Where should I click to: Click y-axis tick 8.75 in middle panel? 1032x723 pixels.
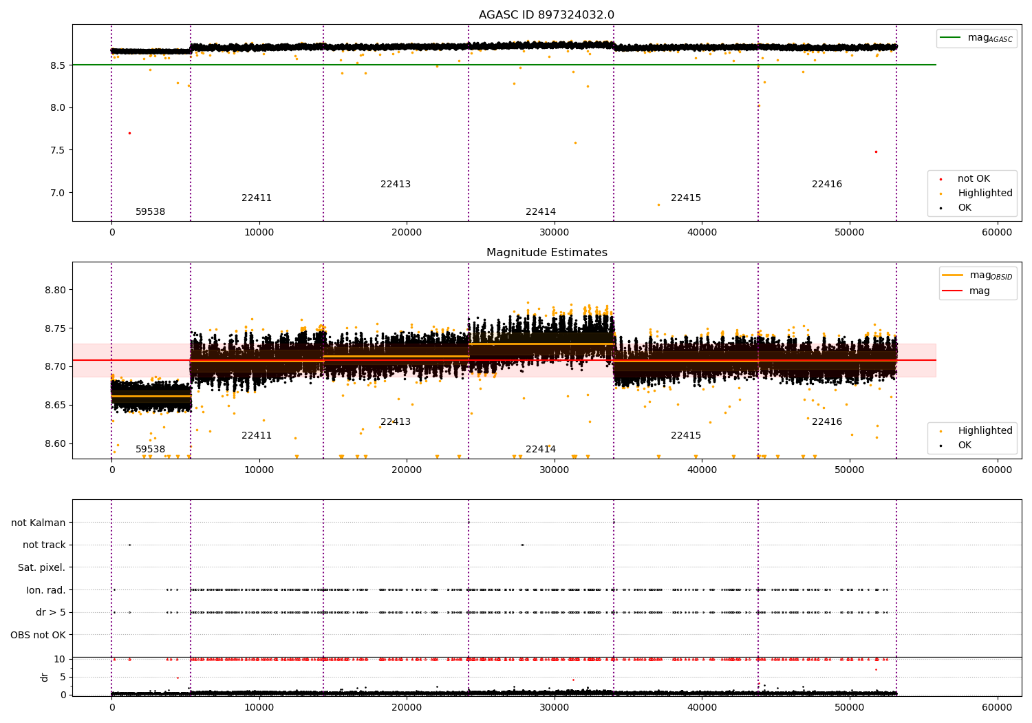coord(55,329)
